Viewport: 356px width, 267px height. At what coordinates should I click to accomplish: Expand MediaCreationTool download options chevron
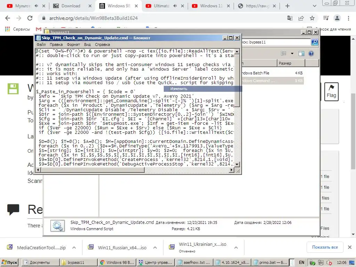point(74,248)
